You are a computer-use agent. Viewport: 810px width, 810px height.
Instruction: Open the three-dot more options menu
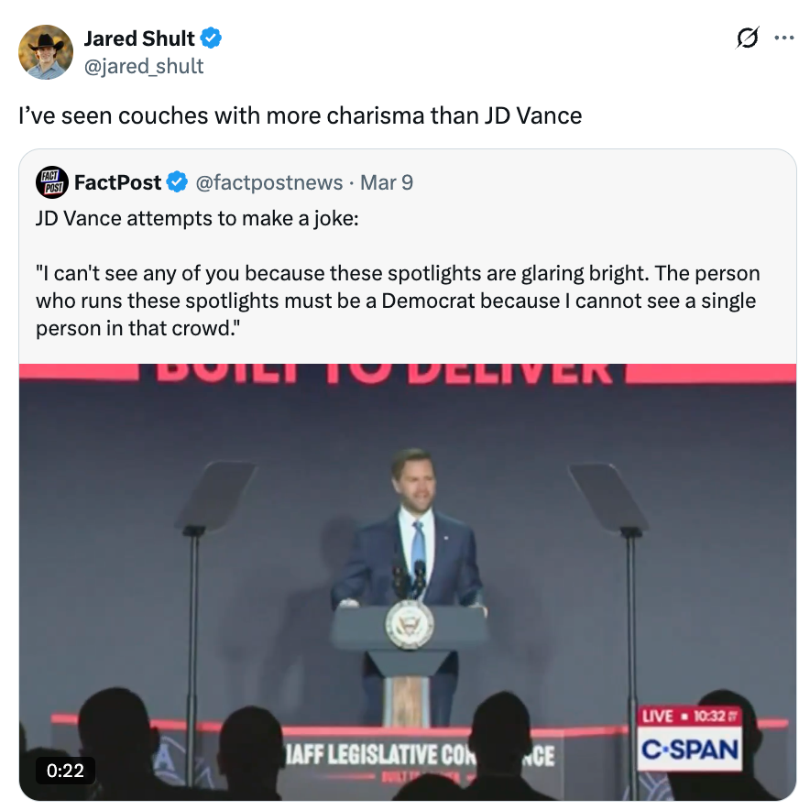[784, 38]
